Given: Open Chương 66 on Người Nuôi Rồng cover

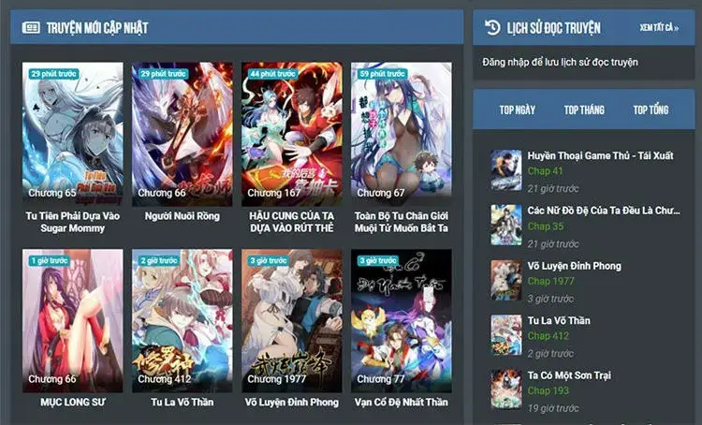Looking at the screenshot, I should [x=162, y=193].
